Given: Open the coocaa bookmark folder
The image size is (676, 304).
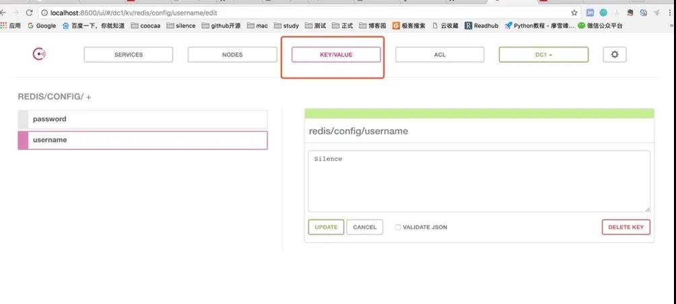Looking at the screenshot, I should (145, 26).
